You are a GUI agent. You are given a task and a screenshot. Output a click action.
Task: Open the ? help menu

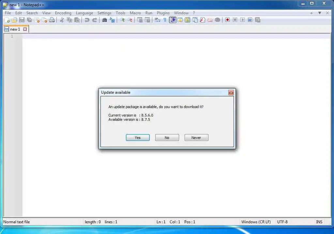click(x=194, y=13)
